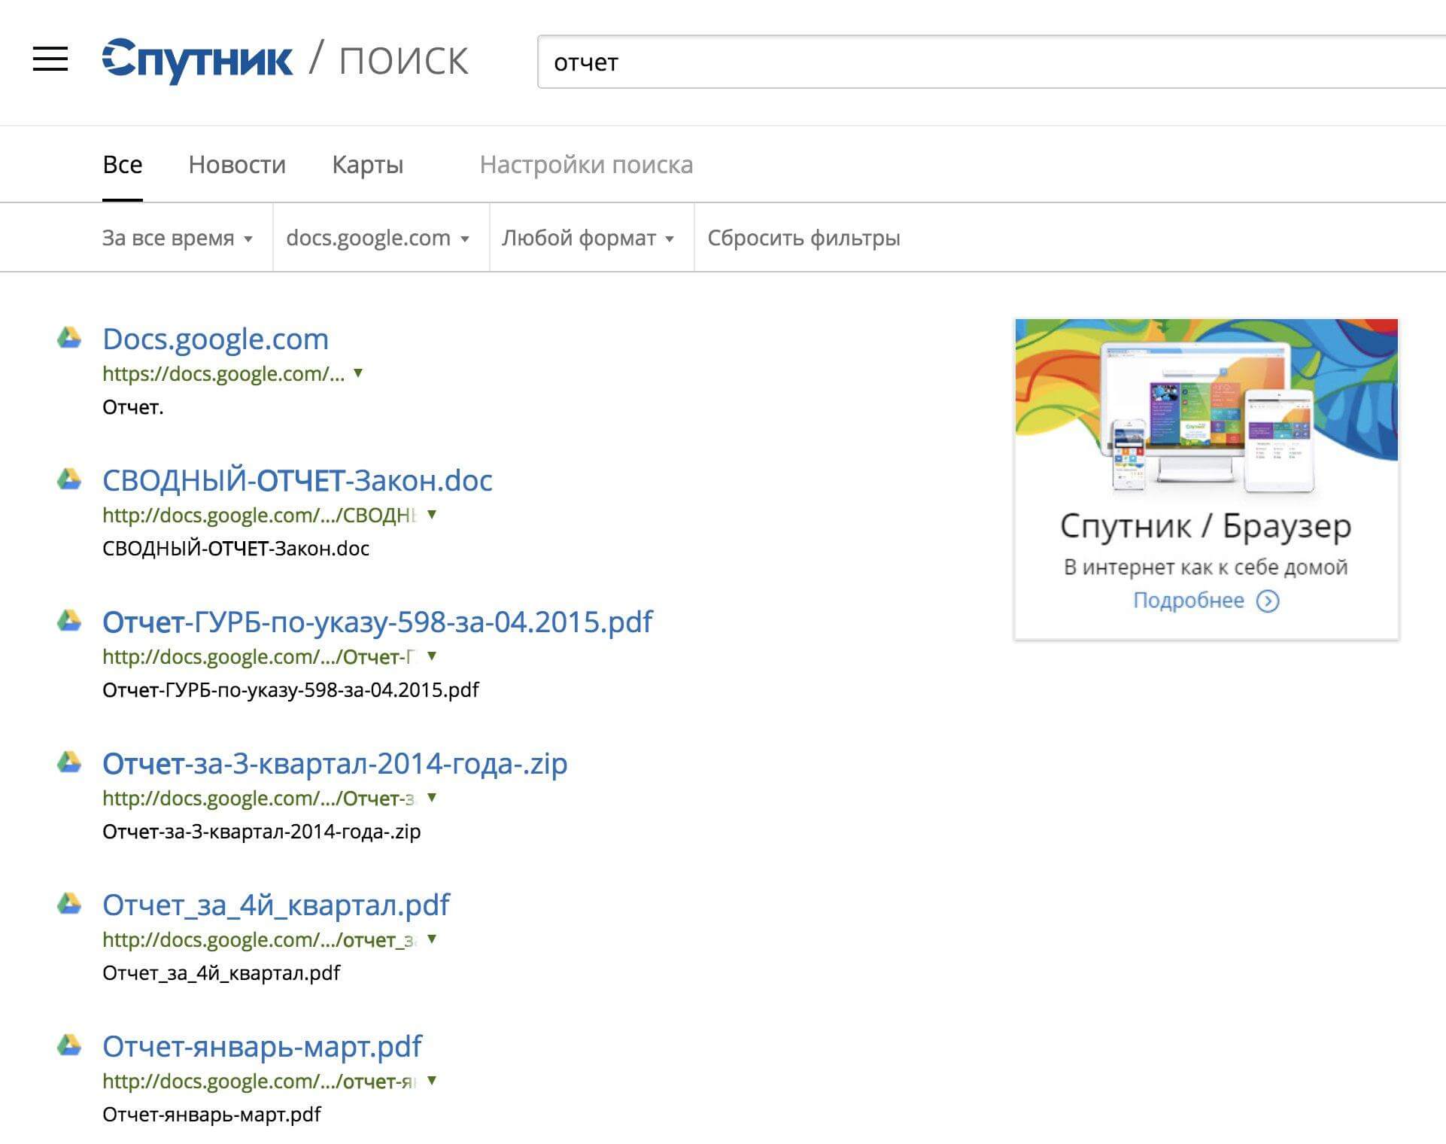Expand arrow next to Отчет-за-3-квартал URL

pos(432,797)
